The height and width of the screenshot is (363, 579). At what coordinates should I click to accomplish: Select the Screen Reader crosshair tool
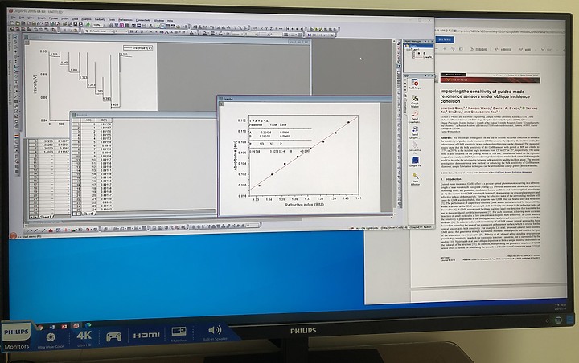[x=15, y=51]
